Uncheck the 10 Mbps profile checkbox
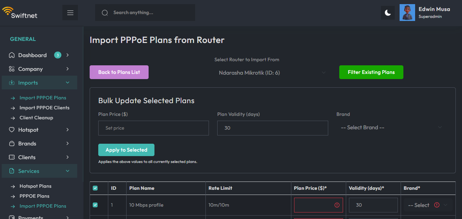Viewport: 462px width, 219px height. click(x=95, y=205)
